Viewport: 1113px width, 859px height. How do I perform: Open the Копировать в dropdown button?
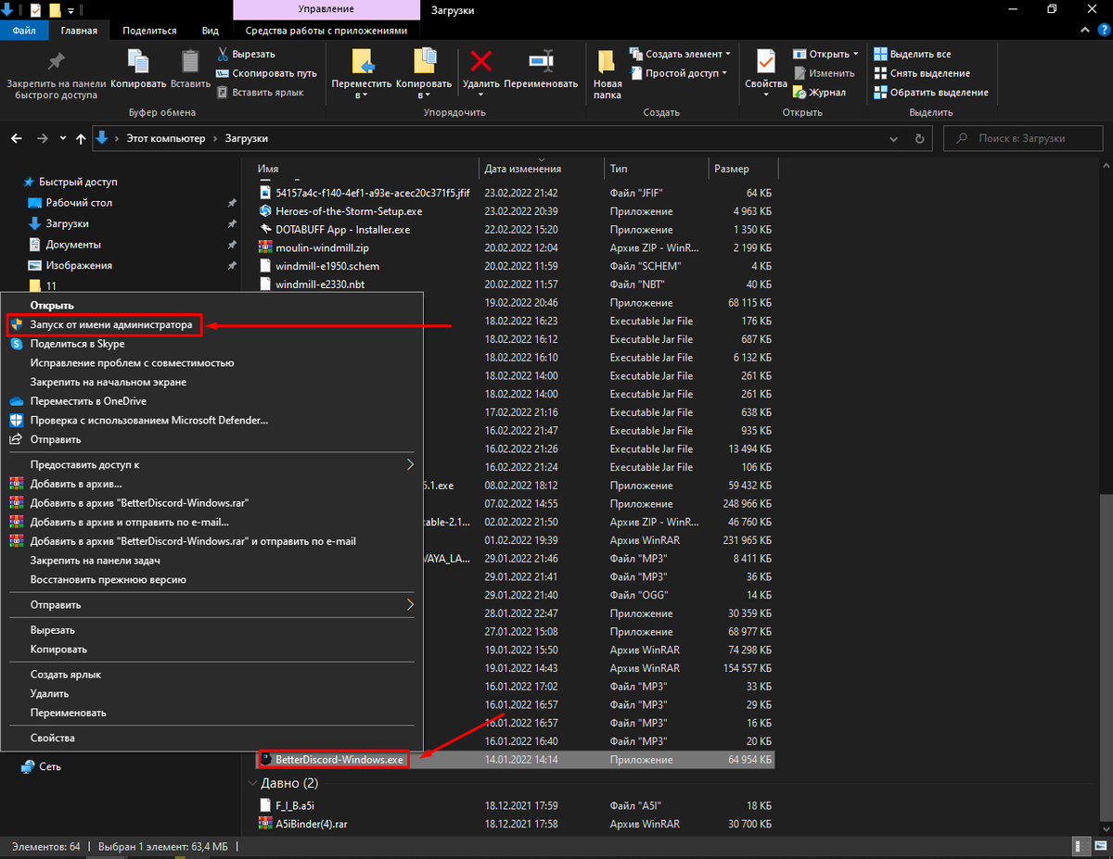click(x=424, y=74)
